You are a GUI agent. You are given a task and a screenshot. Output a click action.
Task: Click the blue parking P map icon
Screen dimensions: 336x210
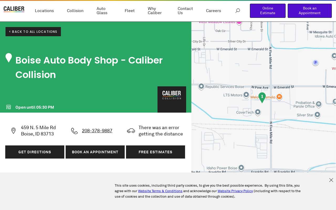[316, 62]
